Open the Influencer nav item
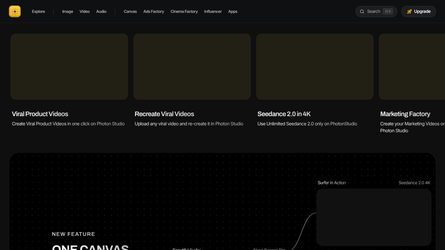This screenshot has height=250, width=445. tap(213, 12)
